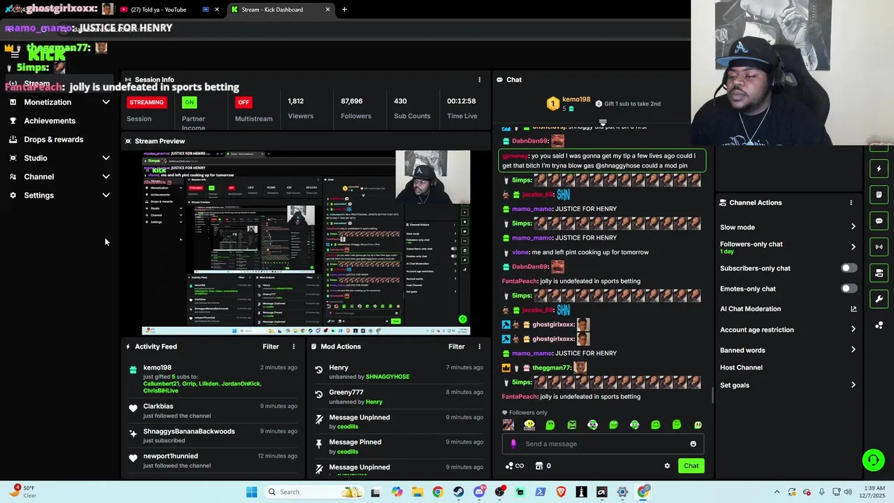Select the Stream - Kick Dashboard tab
Screen dimensions: 894x503
point(279,10)
